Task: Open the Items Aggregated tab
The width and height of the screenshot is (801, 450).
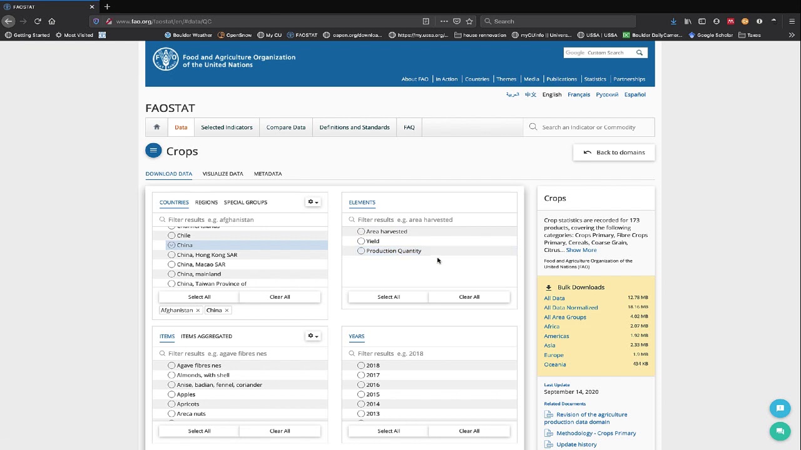Action: point(207,336)
